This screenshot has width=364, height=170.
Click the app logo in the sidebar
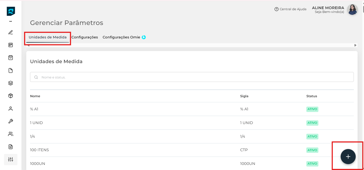click(11, 11)
